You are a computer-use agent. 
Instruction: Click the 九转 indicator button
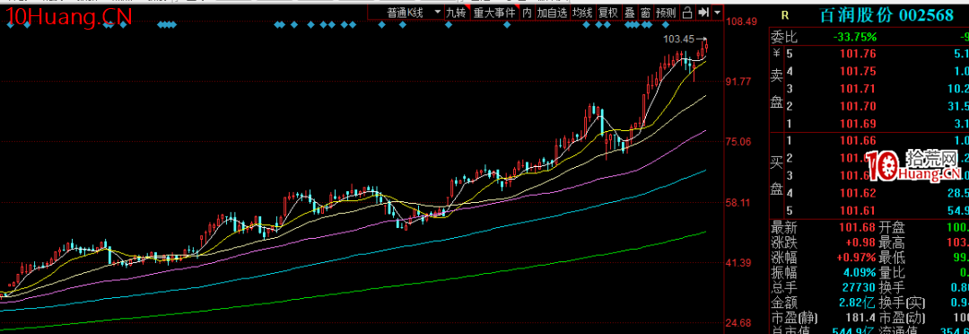pyautogui.click(x=458, y=13)
